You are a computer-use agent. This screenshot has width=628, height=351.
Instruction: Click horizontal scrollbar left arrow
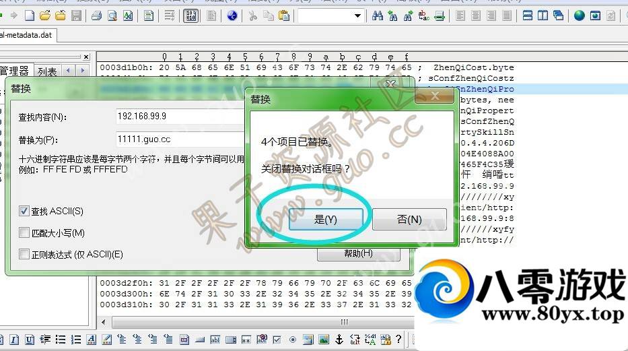104,322
